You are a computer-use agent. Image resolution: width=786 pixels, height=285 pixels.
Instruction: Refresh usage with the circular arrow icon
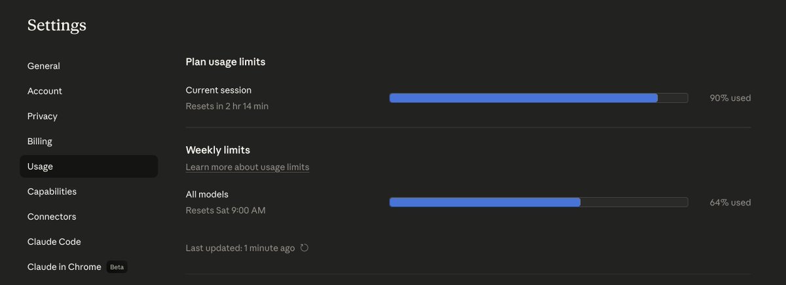coord(304,248)
